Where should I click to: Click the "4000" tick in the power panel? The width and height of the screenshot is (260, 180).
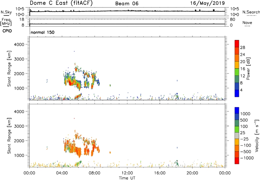[x=19, y=45]
